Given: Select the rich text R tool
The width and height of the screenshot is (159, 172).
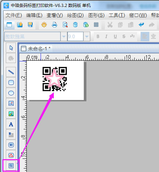Looking at the screenshot, I should pyautogui.click(x=11, y=135).
